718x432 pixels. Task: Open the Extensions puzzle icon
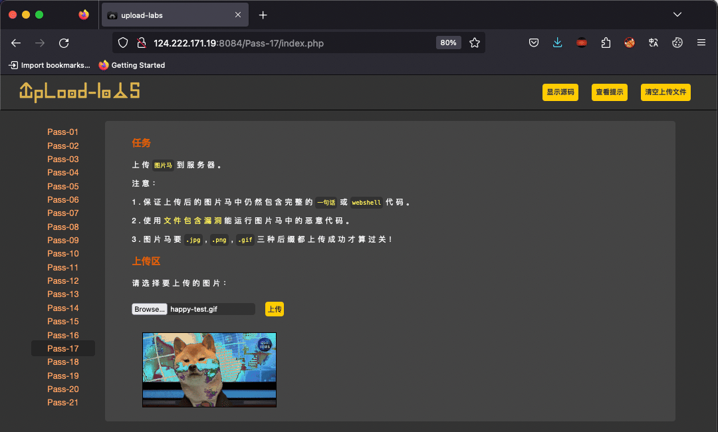[606, 43]
